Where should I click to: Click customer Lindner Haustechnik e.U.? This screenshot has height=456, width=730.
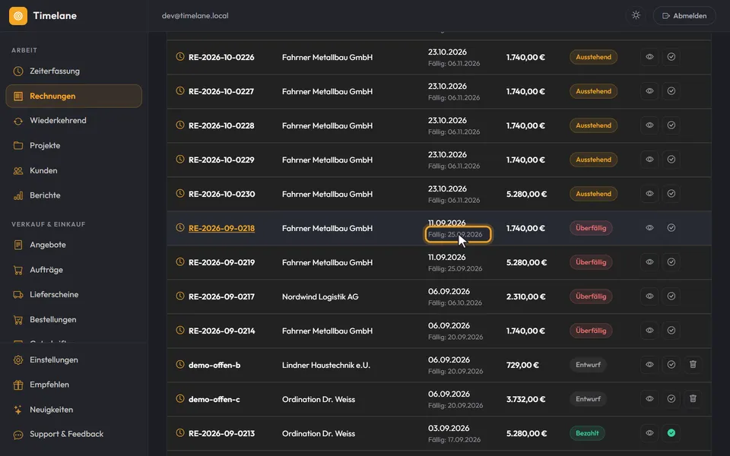(x=326, y=366)
